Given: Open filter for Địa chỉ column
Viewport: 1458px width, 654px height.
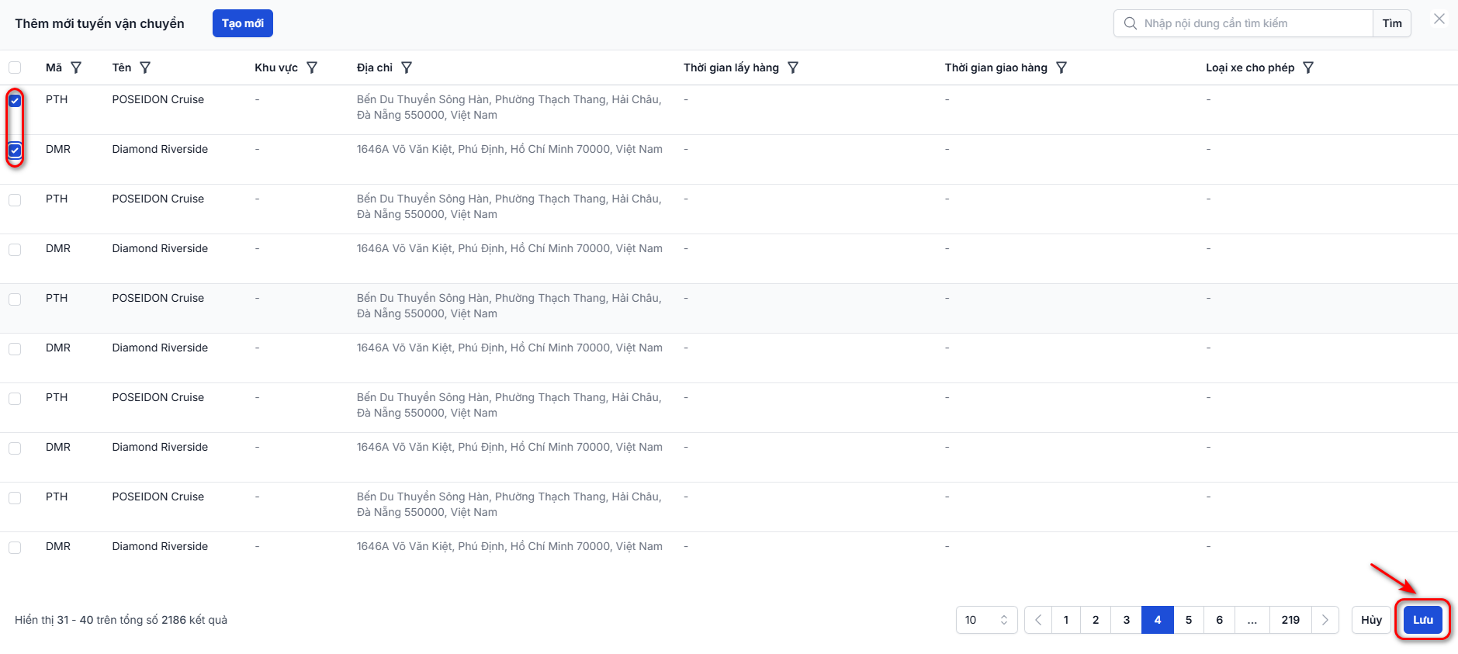Looking at the screenshot, I should click(407, 67).
